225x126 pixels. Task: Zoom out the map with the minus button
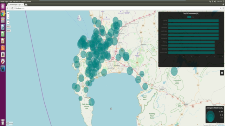(x=8, y=17)
